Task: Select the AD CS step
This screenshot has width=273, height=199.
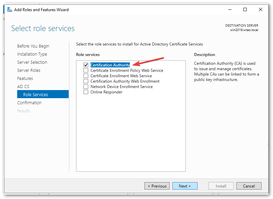Action: (23, 87)
